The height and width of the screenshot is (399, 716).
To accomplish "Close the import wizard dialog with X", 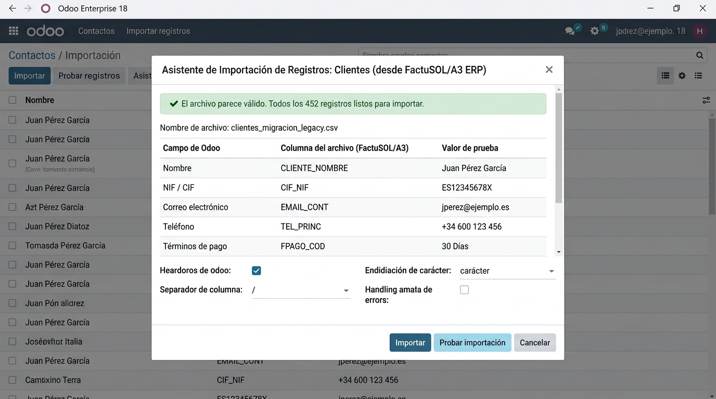I will tap(549, 70).
